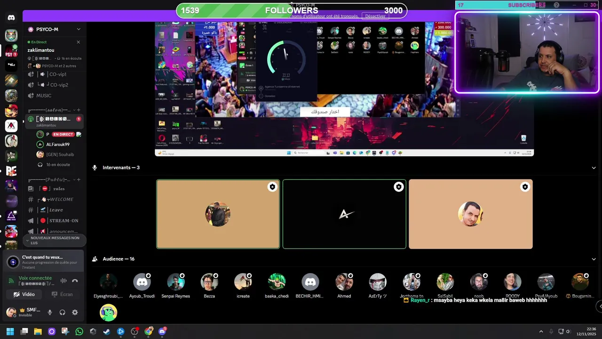Click audience member baaka_chedi
The image size is (602, 339).
pos(277,286)
